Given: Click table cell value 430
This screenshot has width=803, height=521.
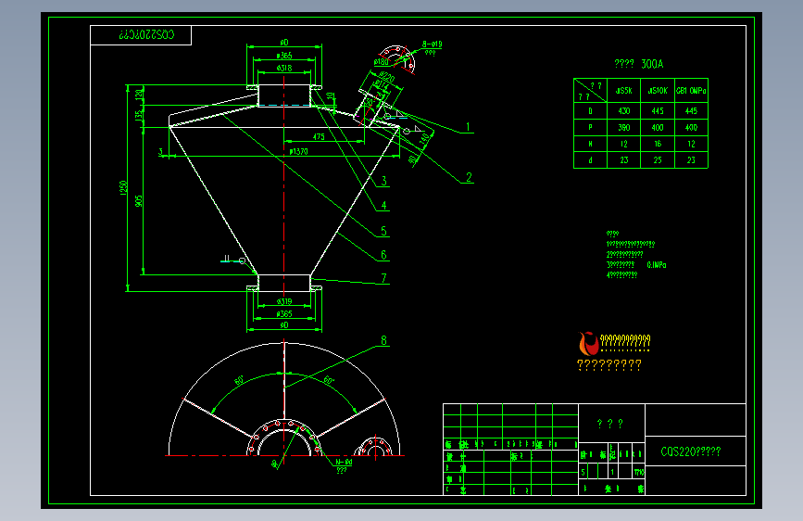Looking at the screenshot, I should coord(623,110).
